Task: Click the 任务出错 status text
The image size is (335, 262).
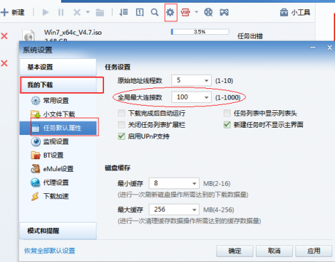Action: point(250,36)
